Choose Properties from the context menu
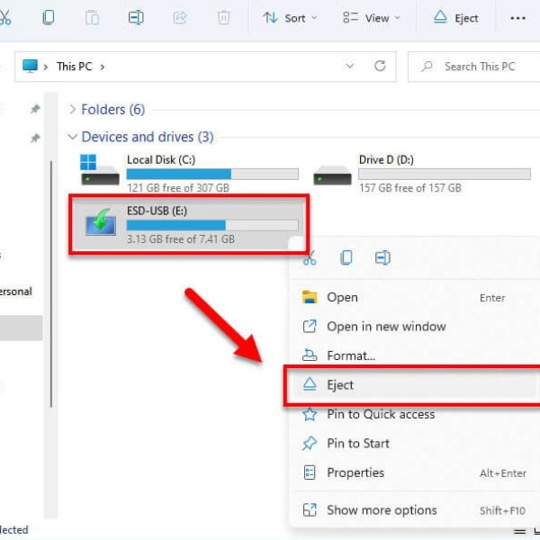The width and height of the screenshot is (540, 540). (415, 472)
